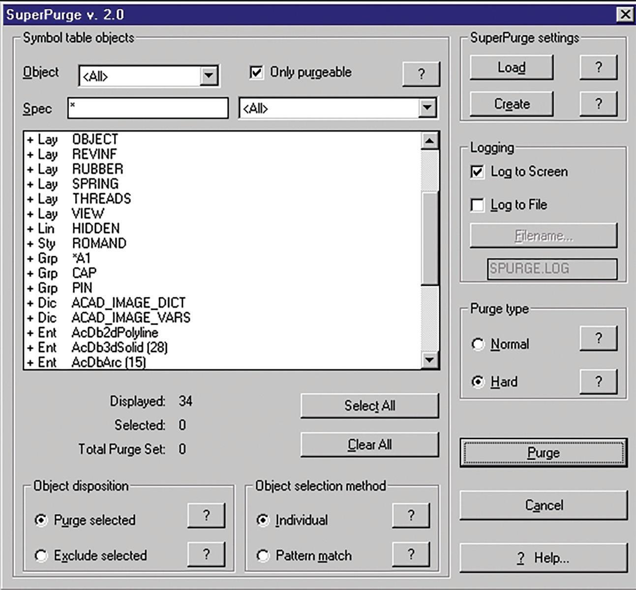Select Grp *A1 list row
This screenshot has height=590, width=636.
point(223,258)
